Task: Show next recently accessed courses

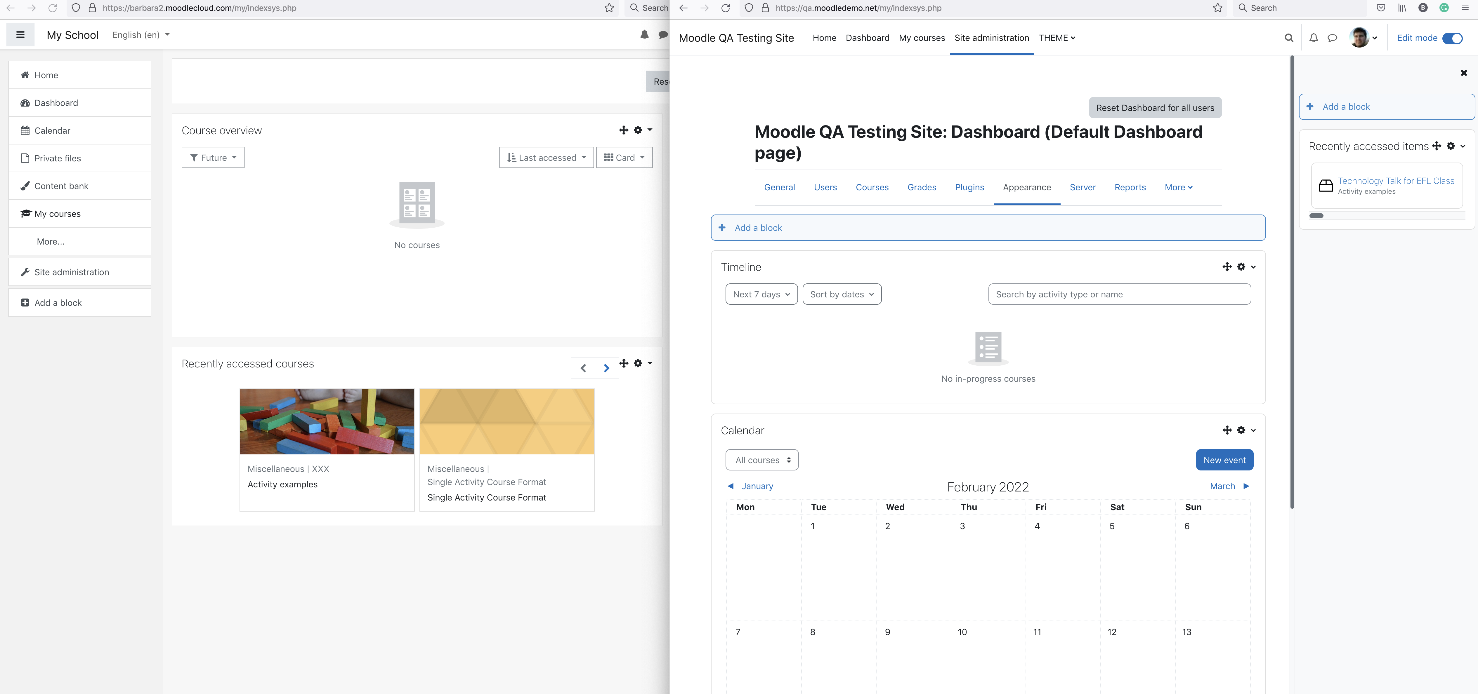Action: pos(606,369)
